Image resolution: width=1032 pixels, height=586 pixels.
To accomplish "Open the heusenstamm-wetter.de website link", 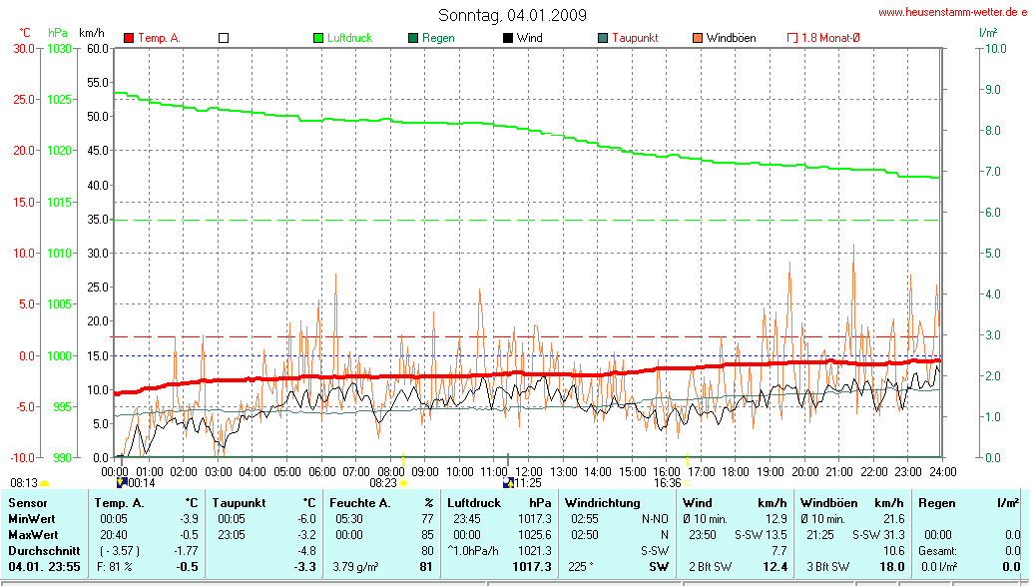I will pos(952,12).
